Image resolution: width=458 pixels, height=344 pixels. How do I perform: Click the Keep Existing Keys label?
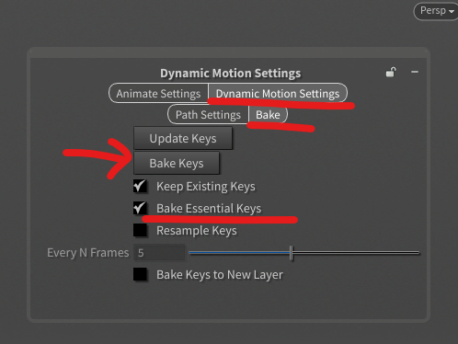click(206, 187)
